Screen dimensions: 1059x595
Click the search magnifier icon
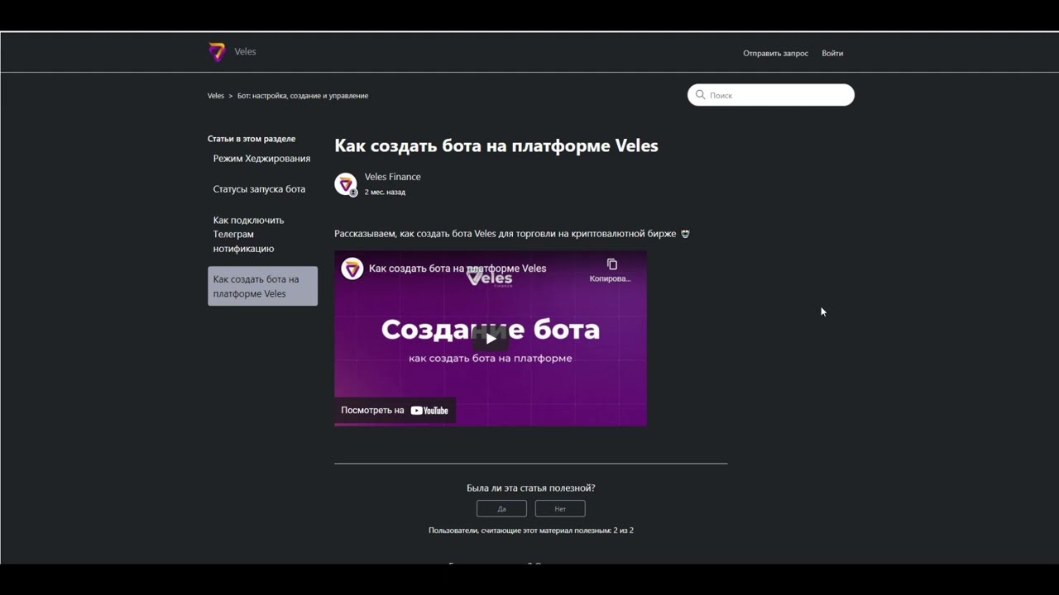pyautogui.click(x=700, y=95)
